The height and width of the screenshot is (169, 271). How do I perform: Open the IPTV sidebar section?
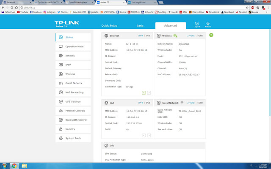coord(73,65)
